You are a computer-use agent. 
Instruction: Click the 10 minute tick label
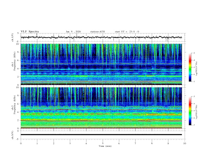(185, 143)
